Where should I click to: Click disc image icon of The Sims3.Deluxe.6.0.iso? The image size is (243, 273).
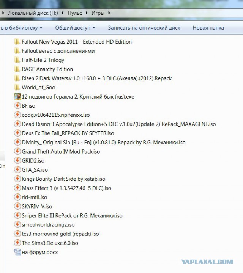click(x=17, y=243)
